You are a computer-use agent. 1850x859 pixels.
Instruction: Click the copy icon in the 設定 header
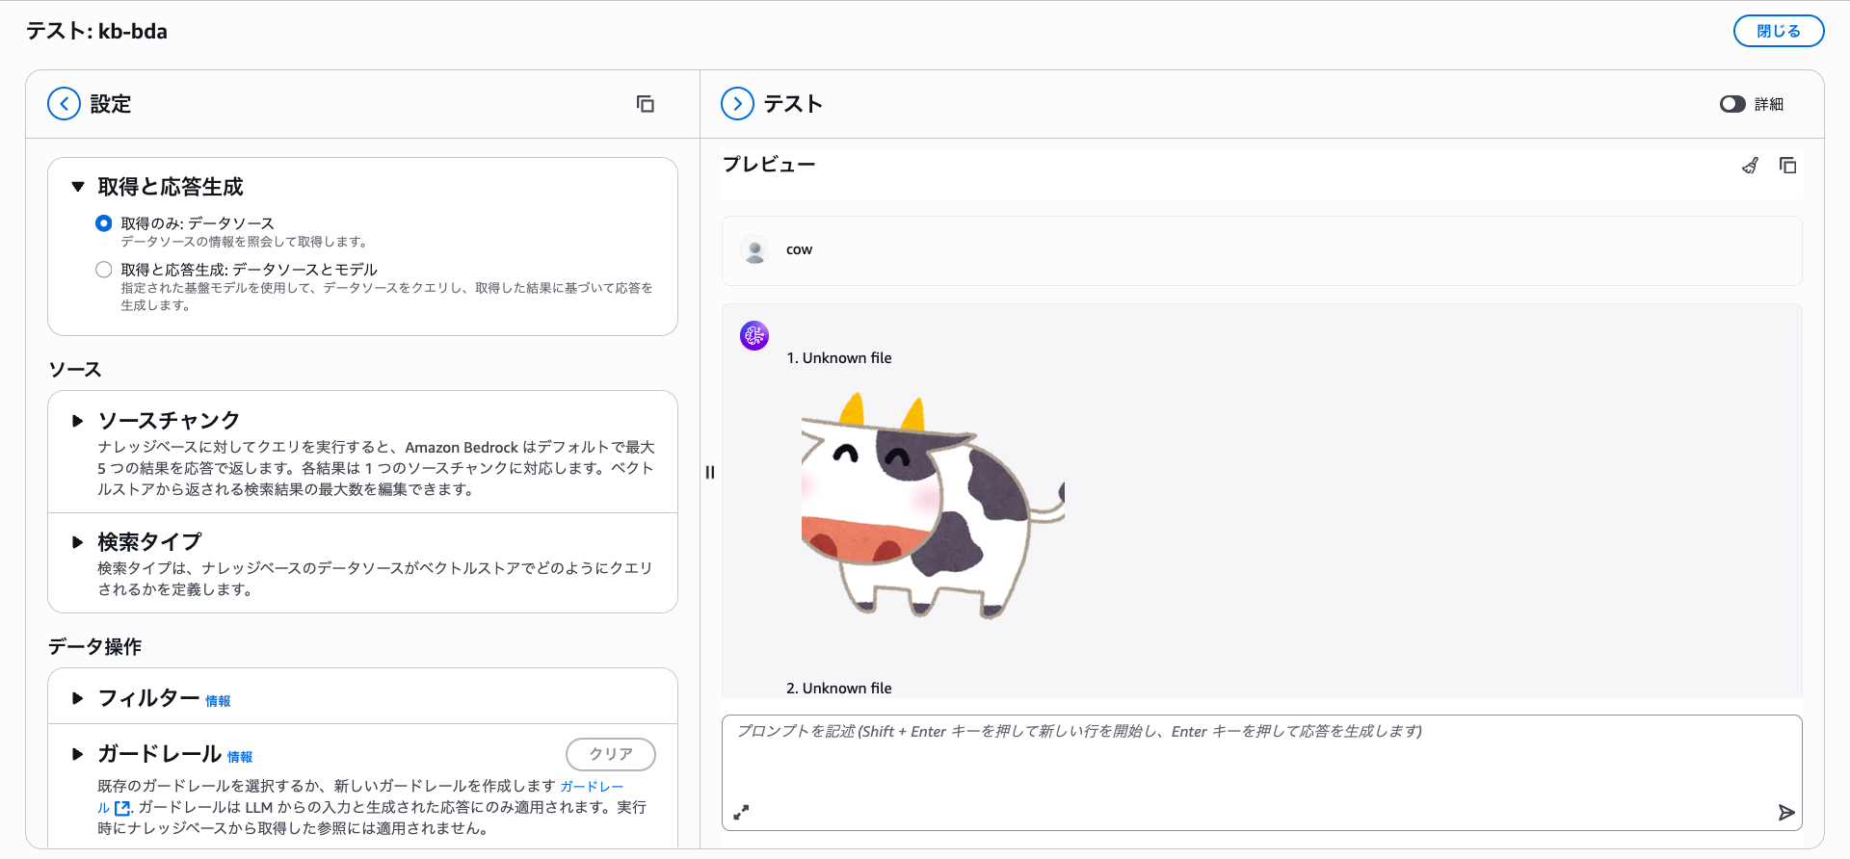(x=646, y=104)
